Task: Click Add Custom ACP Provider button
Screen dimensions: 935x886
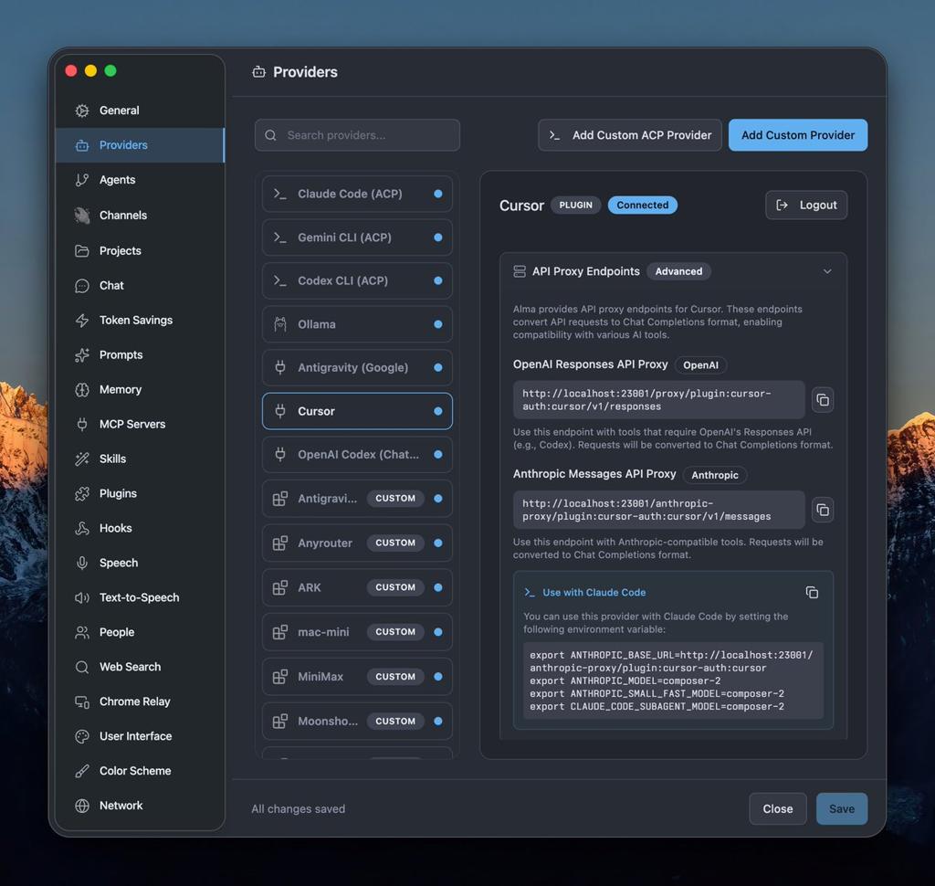Action: [630, 135]
